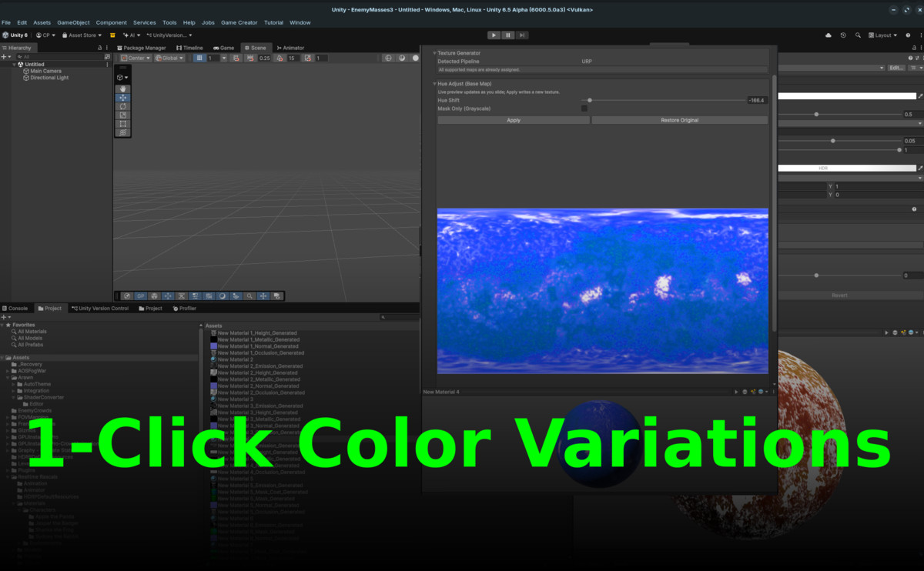924x571 pixels.
Task: Click the Hierarchy lock icon
Action: coord(99,48)
